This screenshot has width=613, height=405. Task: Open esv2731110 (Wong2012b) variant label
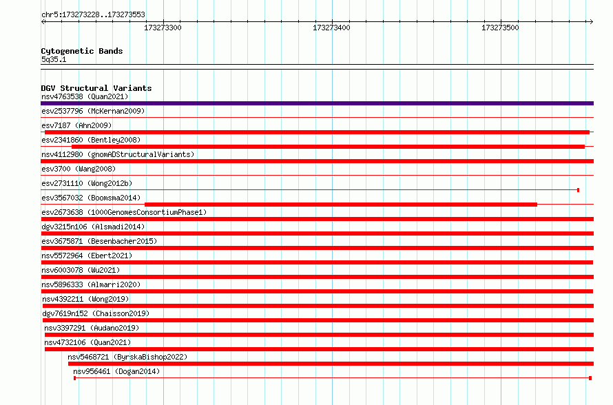coord(87,183)
